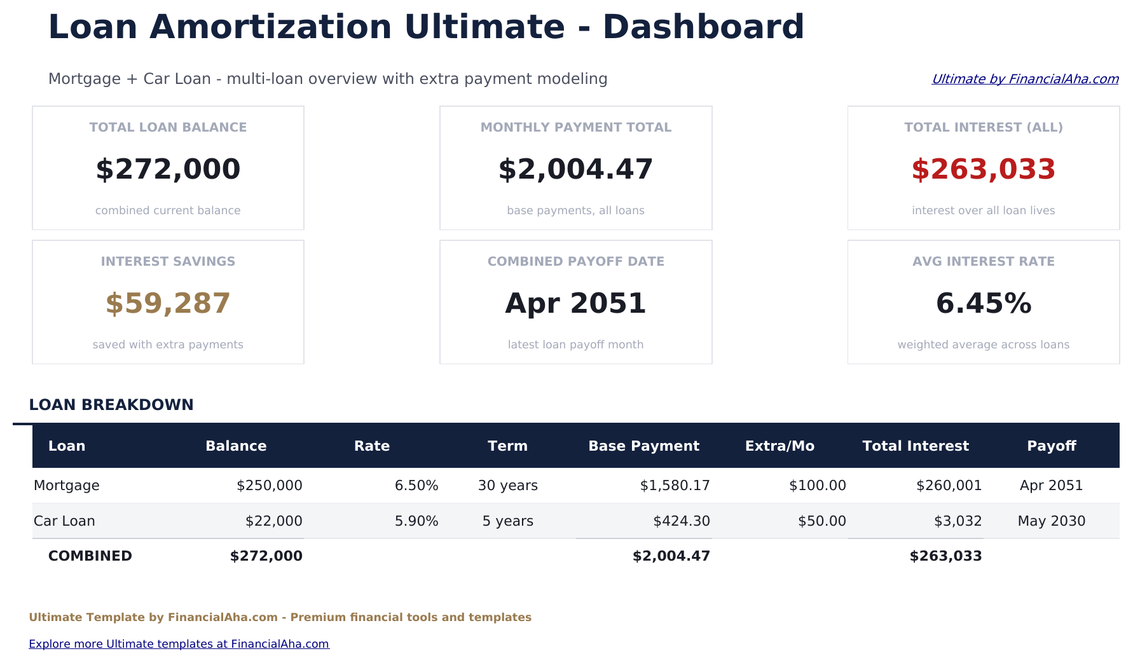Select the Payoff column header
The image size is (1133, 663).
point(1052,446)
